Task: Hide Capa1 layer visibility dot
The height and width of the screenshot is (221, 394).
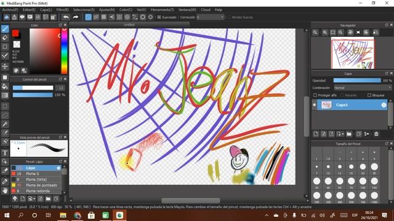Action: click(315, 105)
